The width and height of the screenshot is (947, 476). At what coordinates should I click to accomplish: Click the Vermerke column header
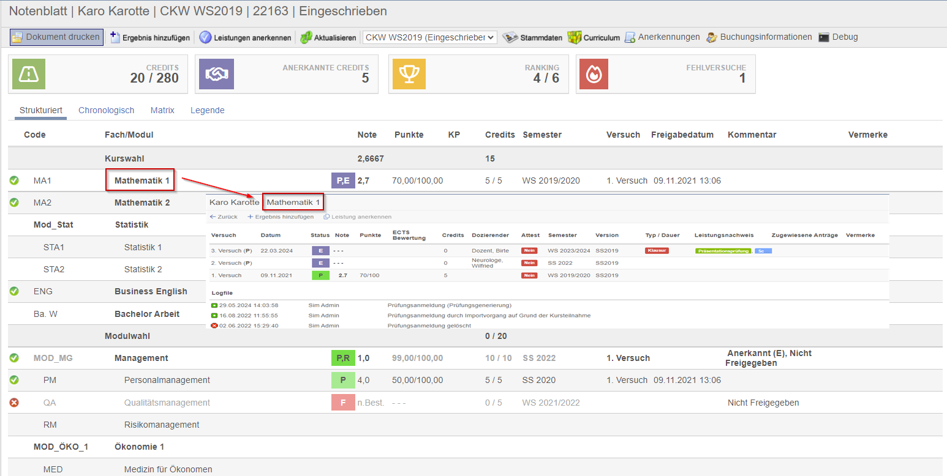(868, 135)
